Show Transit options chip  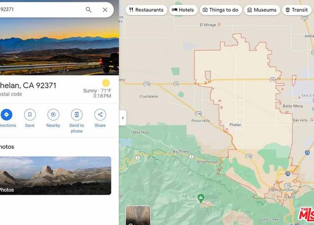point(297,10)
